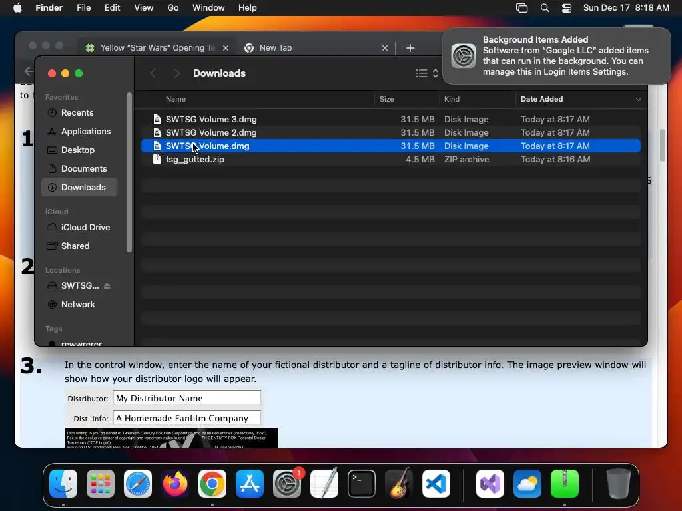Open Spotlight search in menu bar
Image resolution: width=682 pixels, height=511 pixels.
pyautogui.click(x=545, y=8)
